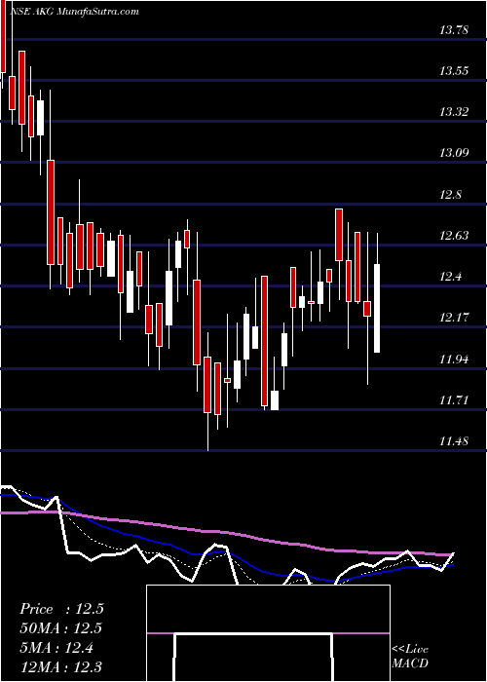487x682 pixels.
Task: Select the 13.09 price axis label
Action: pyautogui.click(x=454, y=153)
